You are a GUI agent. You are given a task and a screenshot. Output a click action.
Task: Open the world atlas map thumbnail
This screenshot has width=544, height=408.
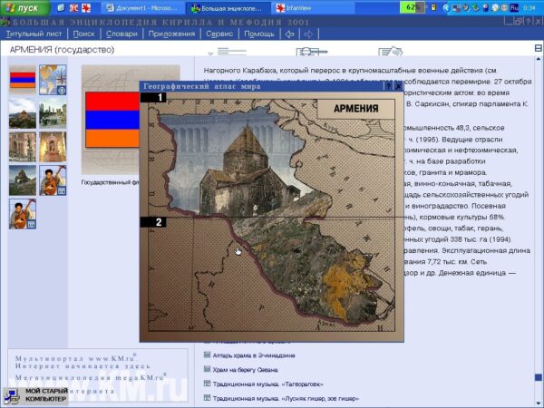point(53,80)
